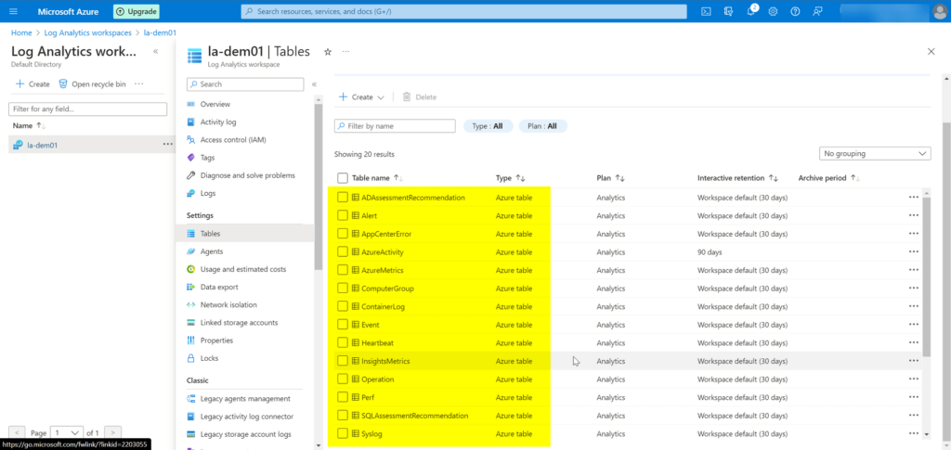Open the Directories and subscriptions filter icon
The image size is (951, 450).
tap(728, 11)
